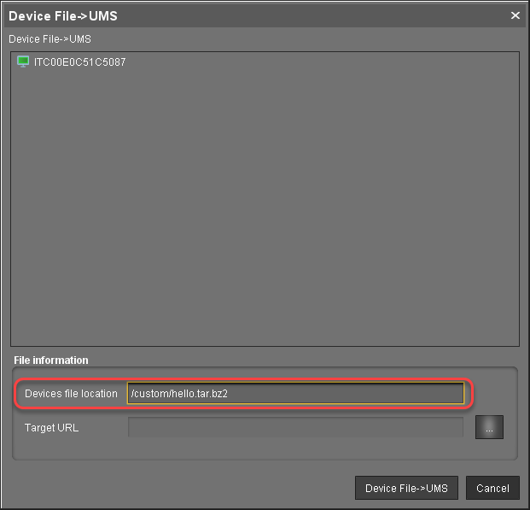
Task: Close the dialog with the X icon
Action: click(x=515, y=15)
